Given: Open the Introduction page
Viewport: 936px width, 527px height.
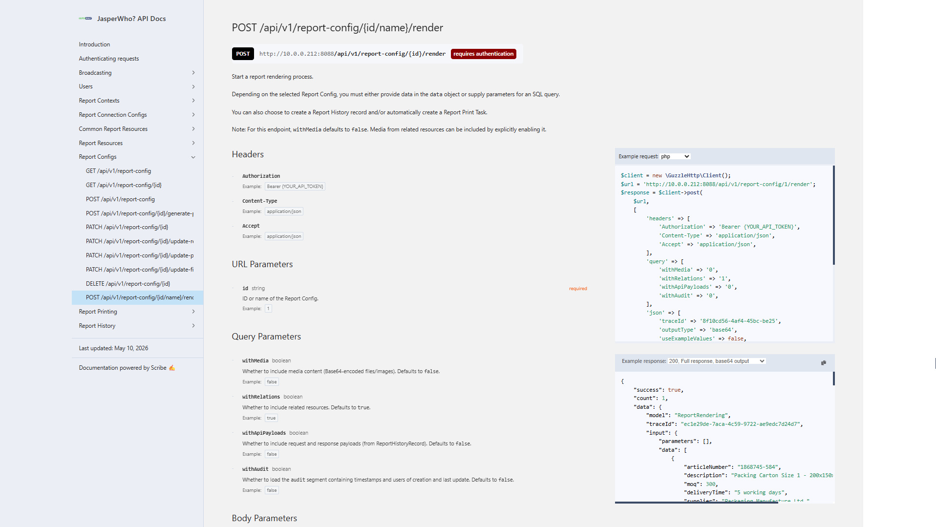Looking at the screenshot, I should tap(94, 44).
